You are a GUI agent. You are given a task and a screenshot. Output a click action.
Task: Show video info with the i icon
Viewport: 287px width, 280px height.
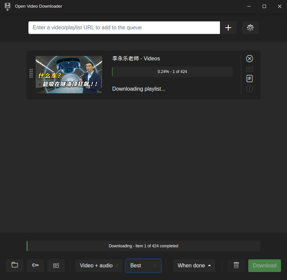click(x=250, y=89)
